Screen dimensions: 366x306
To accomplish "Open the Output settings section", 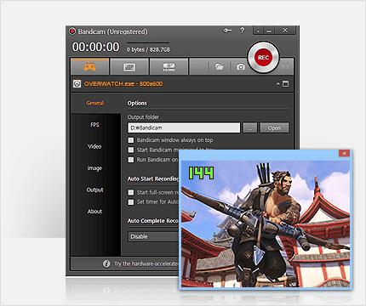I will tap(94, 190).
